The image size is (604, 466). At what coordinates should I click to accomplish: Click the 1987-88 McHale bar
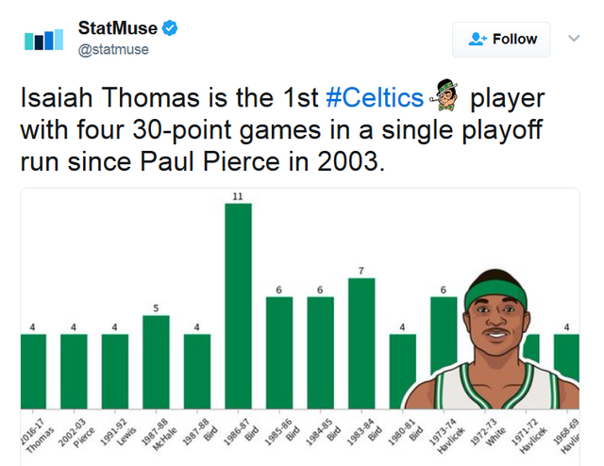(156, 362)
